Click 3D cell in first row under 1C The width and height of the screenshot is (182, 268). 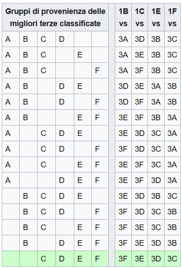140,39
